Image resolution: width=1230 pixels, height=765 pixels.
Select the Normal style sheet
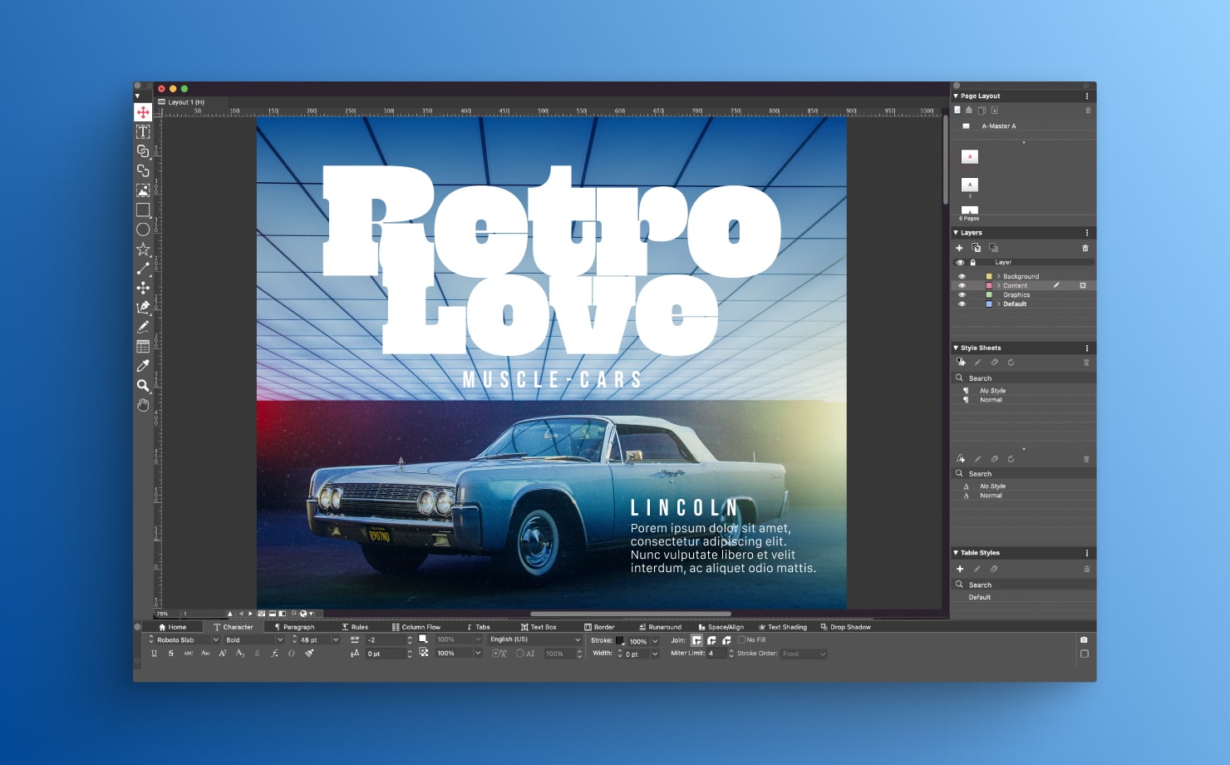pos(991,400)
